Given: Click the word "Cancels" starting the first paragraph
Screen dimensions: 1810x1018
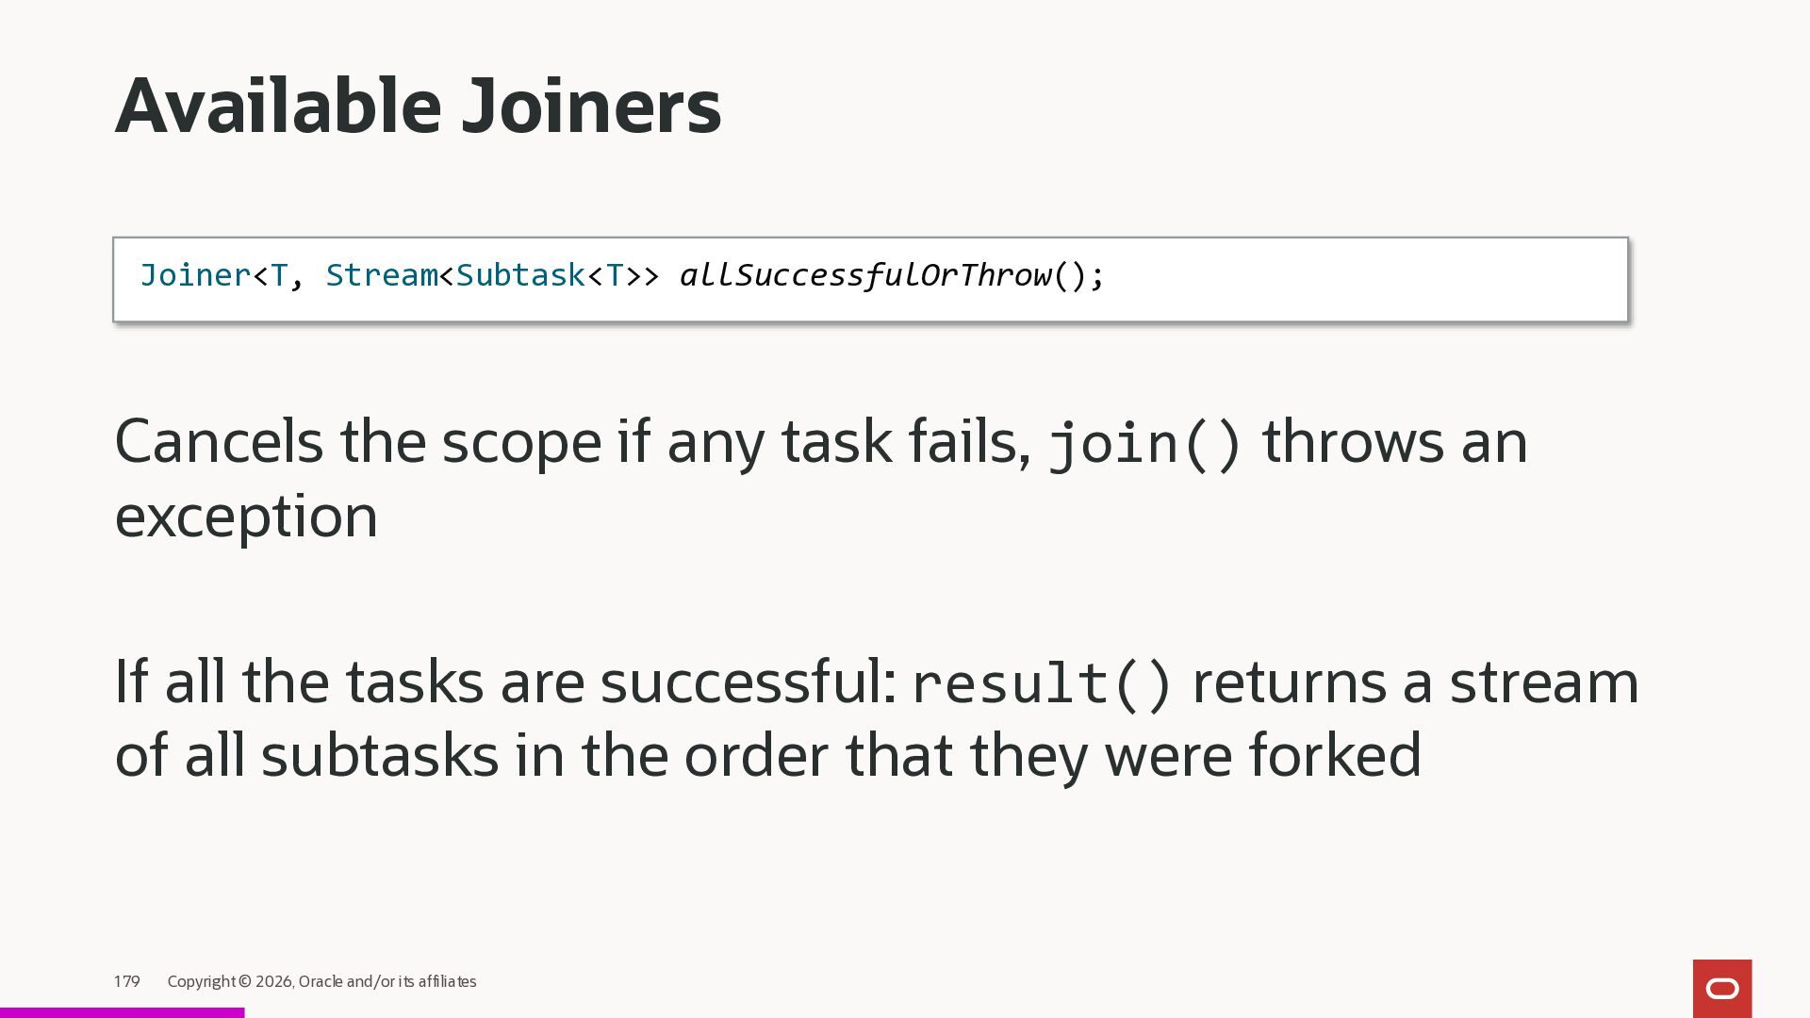Looking at the screenshot, I should (219, 441).
